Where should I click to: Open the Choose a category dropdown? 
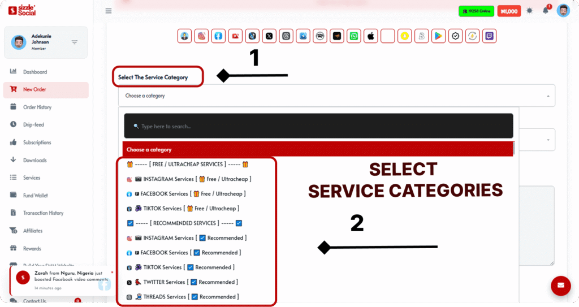[x=336, y=96]
